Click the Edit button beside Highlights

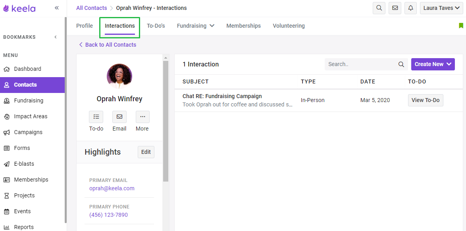(146, 152)
